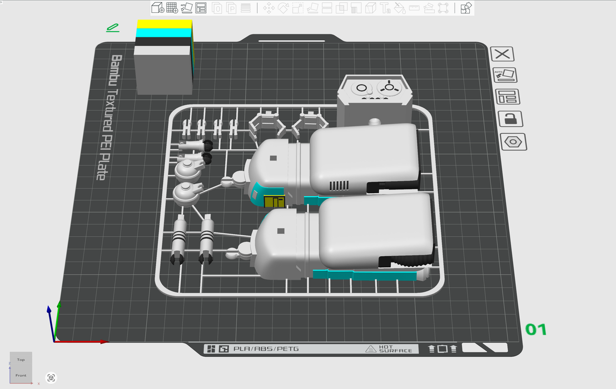Add a new plate from toolbar
Viewport: 616px width, 389px height.
172,8
